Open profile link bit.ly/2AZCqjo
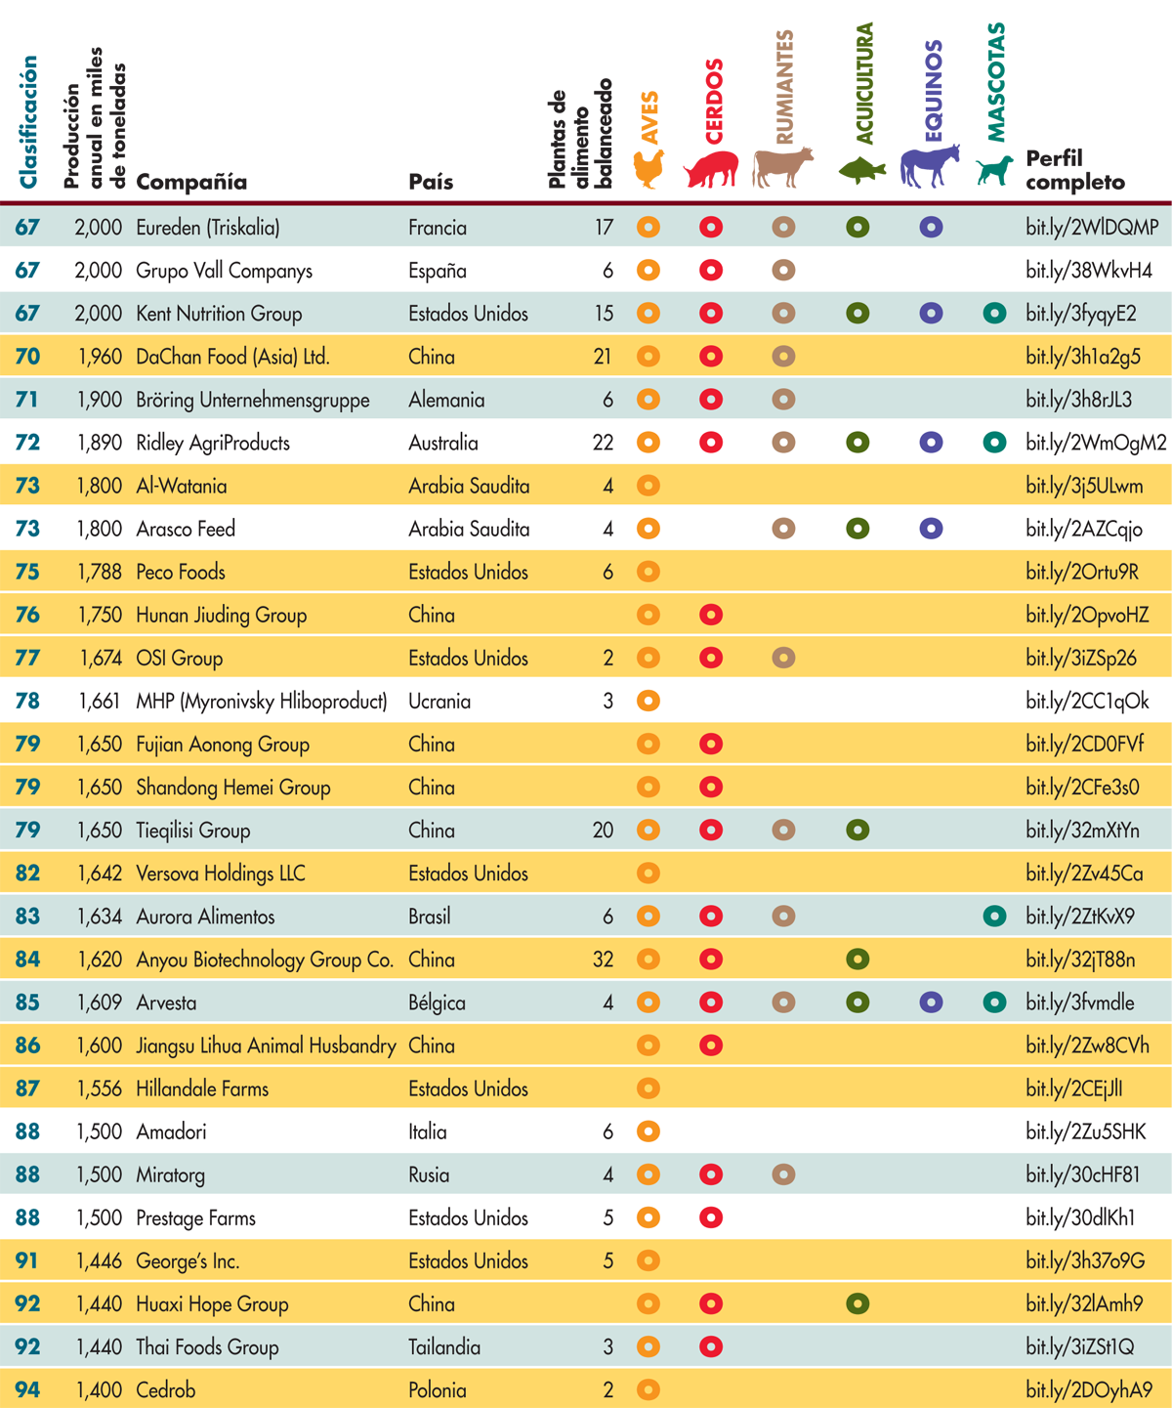1172x1408 pixels. point(1084,529)
